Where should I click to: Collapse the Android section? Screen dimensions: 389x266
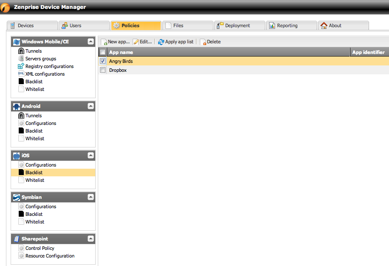(91, 106)
